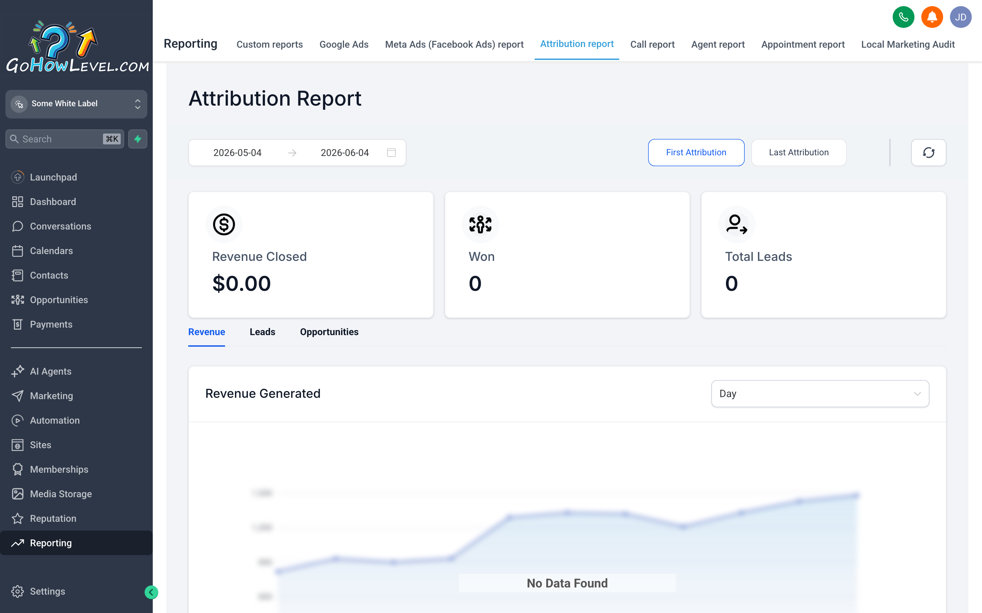Open the Some White Label account switcher
The image size is (982, 613).
76,104
